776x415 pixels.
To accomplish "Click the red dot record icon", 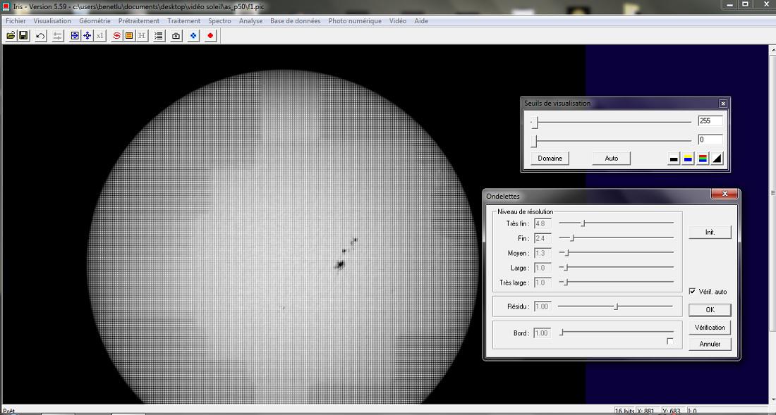I will (x=211, y=35).
